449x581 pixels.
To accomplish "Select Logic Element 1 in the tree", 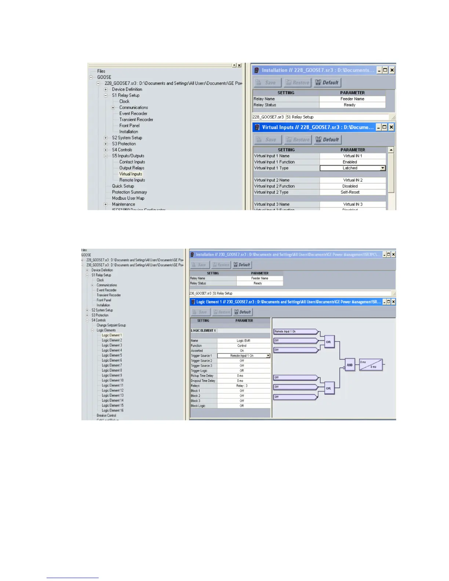I will point(112,335).
